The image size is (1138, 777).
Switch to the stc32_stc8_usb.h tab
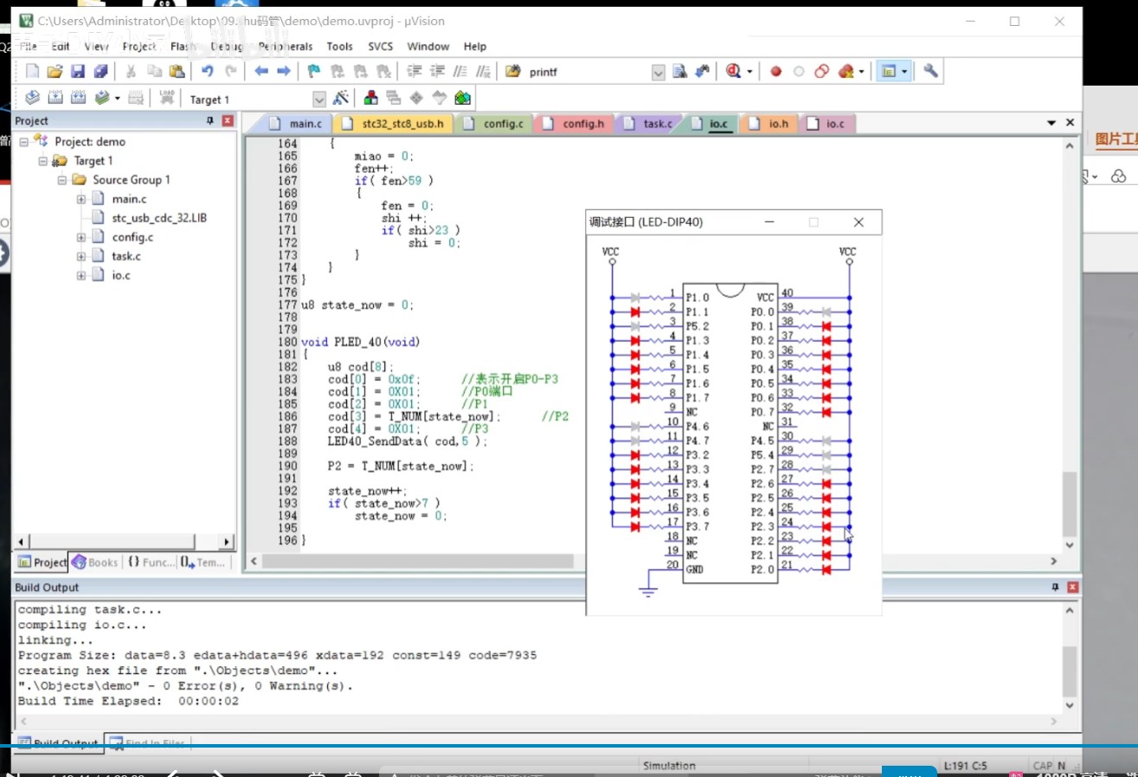394,124
